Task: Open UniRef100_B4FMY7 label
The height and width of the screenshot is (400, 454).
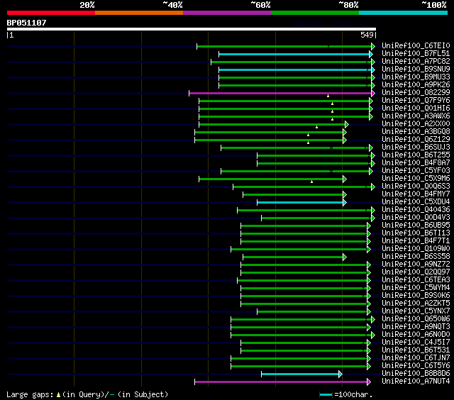Action: (x=416, y=194)
